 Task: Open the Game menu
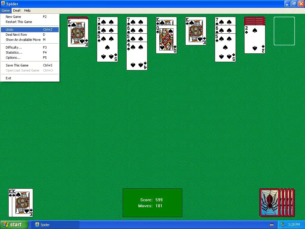(6, 10)
